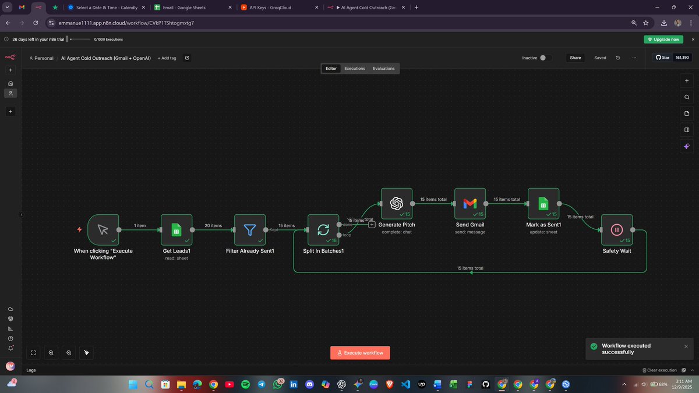Screen dimensions: 699x393
Task: Open the focus panel icon
Action: 687,130
